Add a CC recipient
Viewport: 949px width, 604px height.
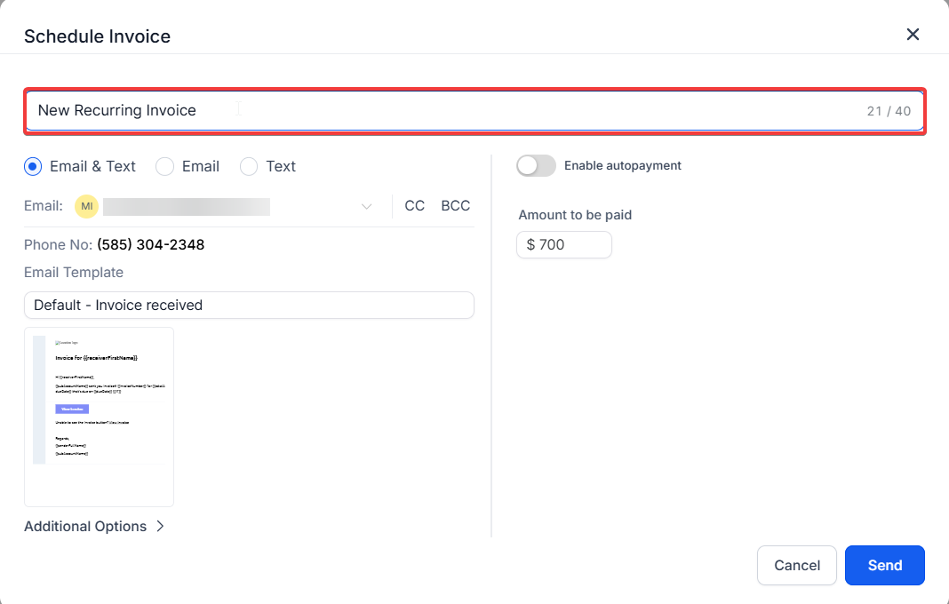414,206
